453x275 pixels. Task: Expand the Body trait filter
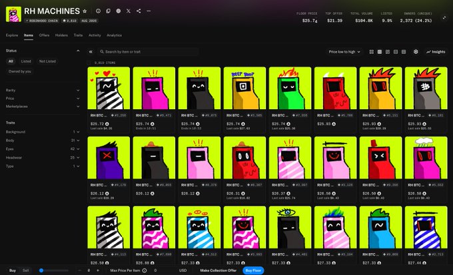(43, 140)
